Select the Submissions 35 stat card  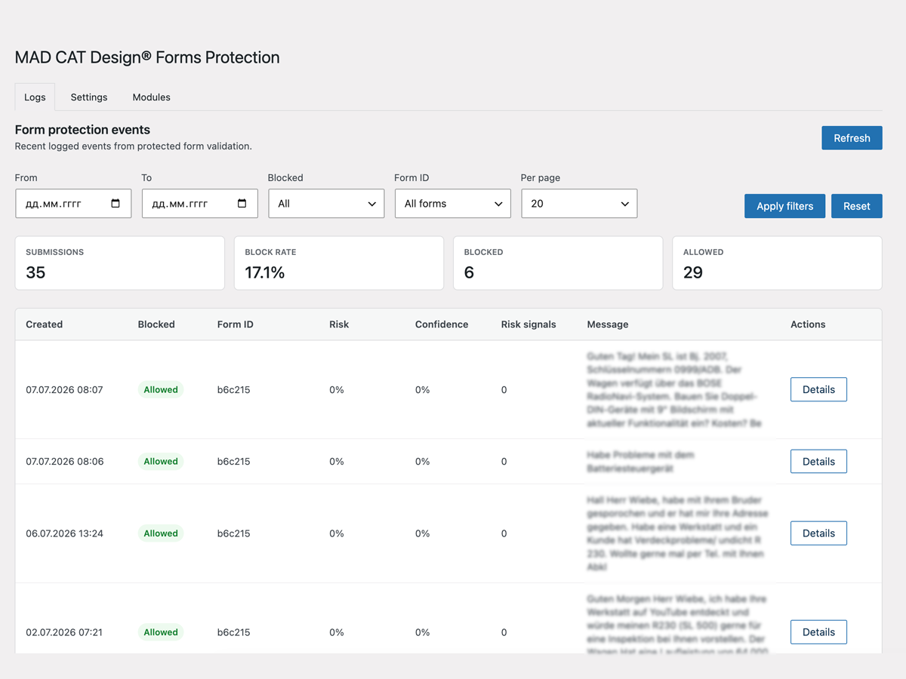[x=119, y=263]
